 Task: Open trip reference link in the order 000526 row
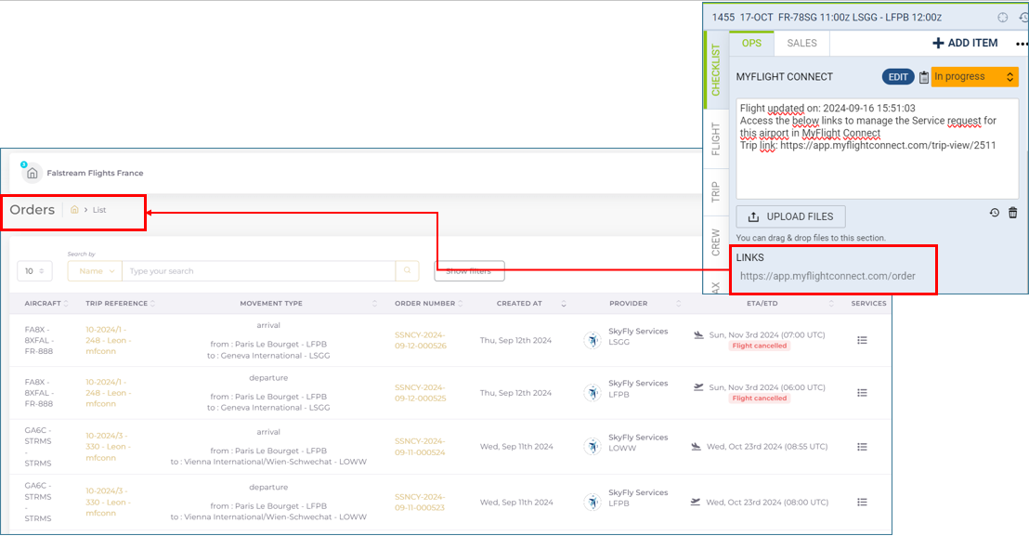pyautogui.click(x=109, y=340)
